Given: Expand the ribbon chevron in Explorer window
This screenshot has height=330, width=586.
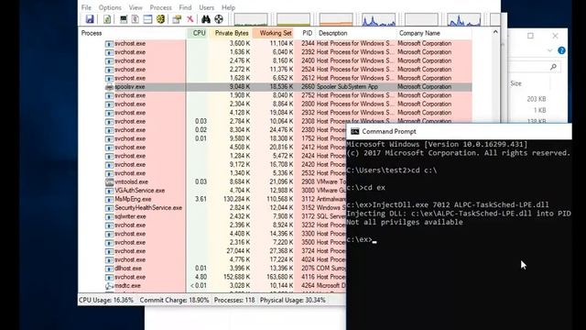Looking at the screenshot, I should pyautogui.click(x=549, y=50).
